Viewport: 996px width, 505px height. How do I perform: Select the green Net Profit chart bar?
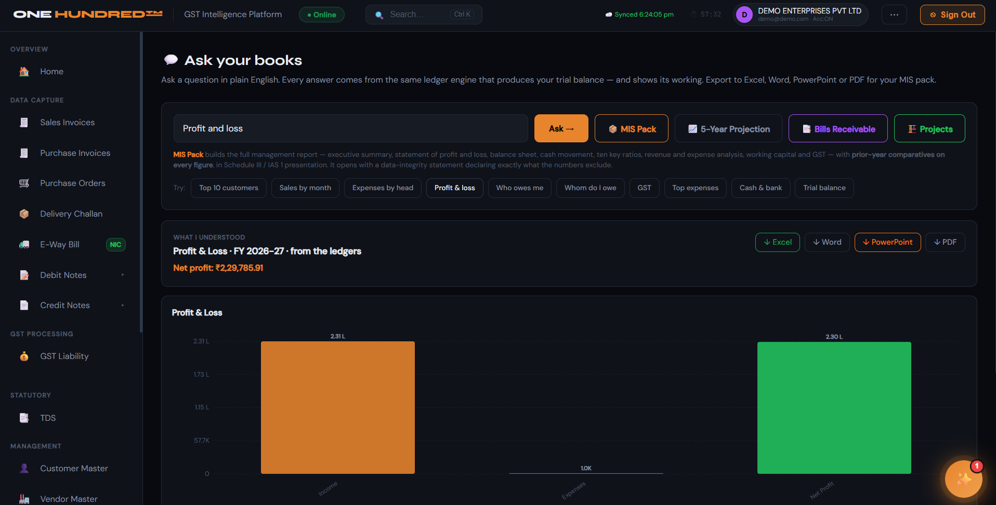point(834,408)
